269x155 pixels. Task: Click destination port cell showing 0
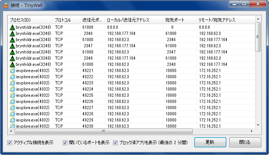(172, 27)
